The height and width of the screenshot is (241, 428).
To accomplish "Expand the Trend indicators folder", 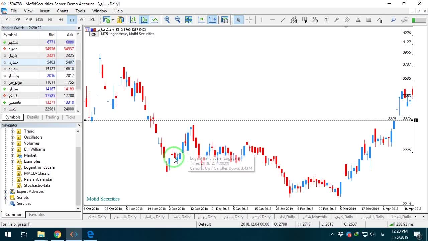I will [x=13, y=131].
